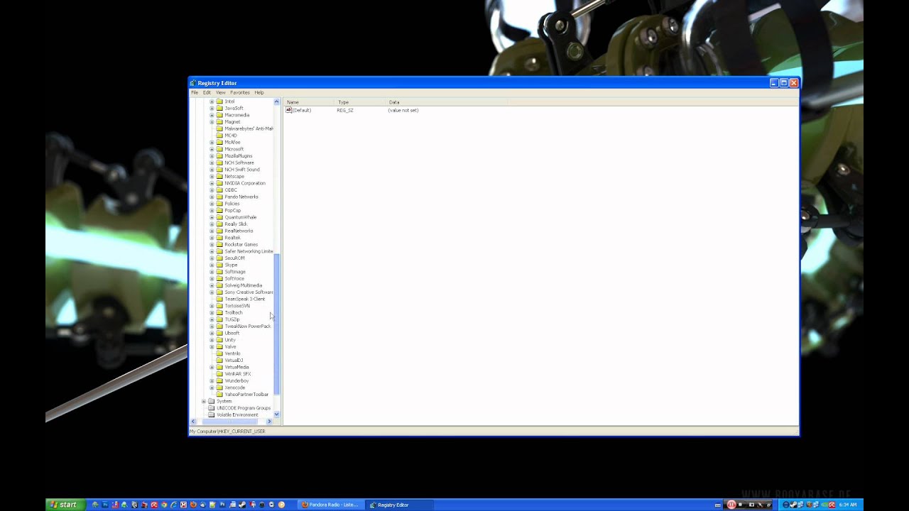Open the Edit menu

tap(207, 93)
